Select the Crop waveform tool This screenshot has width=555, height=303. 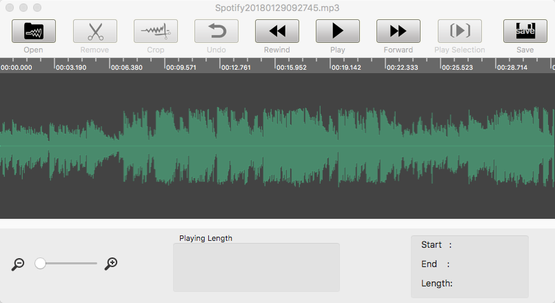[x=155, y=31]
